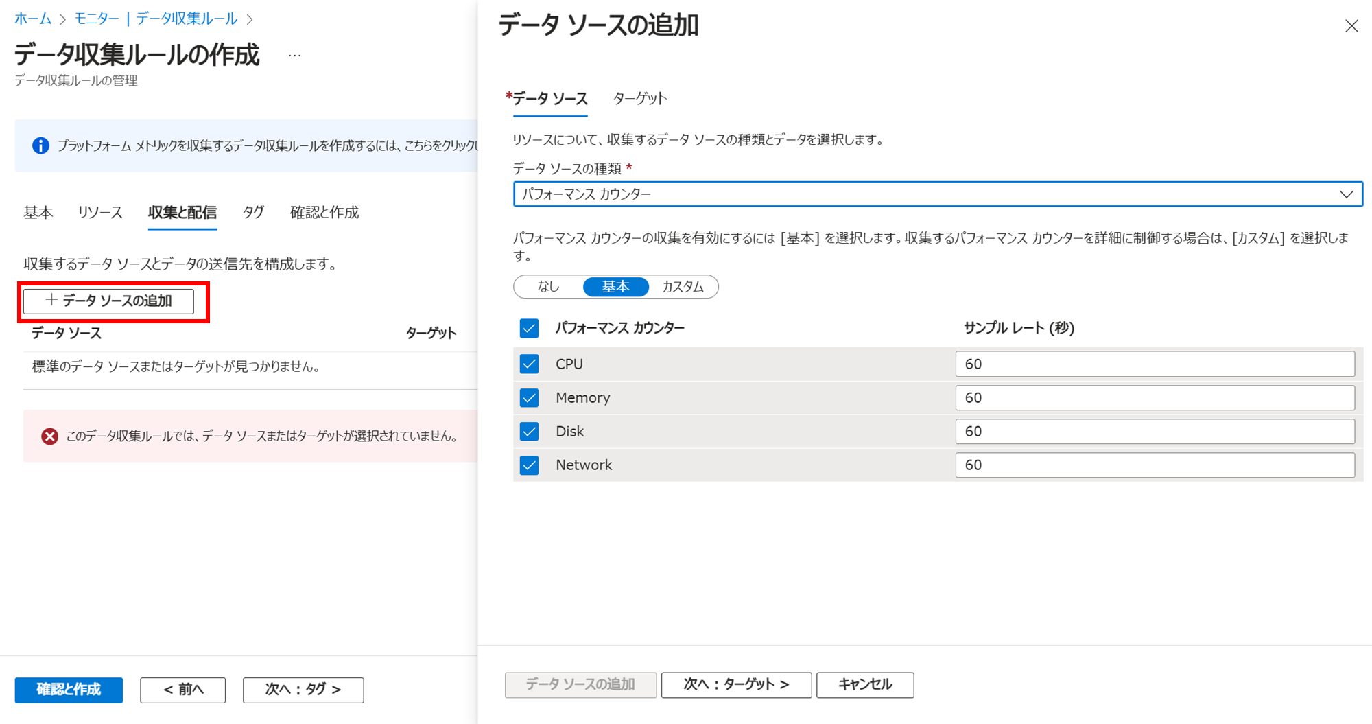Click the データ ソースの種類 field label
Viewport: 1372px width, 724px height.
(567, 168)
